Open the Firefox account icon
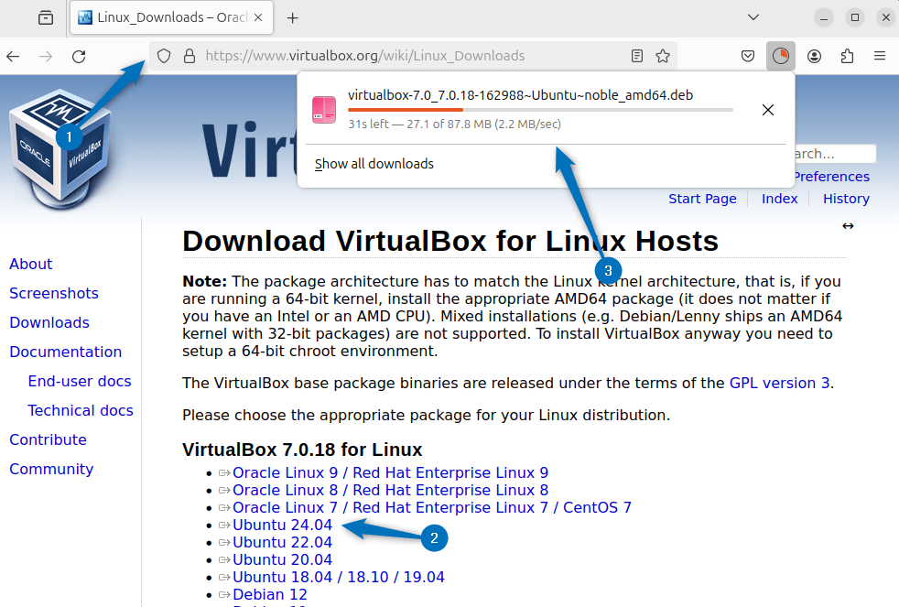 click(814, 56)
